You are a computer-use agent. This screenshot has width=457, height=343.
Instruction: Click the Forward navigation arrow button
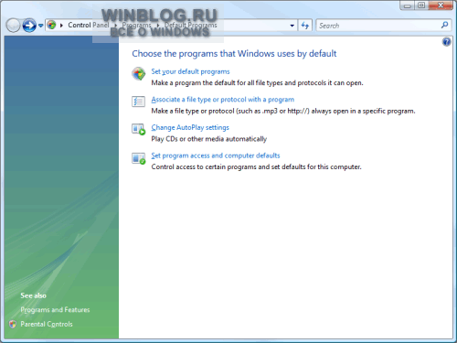(x=29, y=26)
